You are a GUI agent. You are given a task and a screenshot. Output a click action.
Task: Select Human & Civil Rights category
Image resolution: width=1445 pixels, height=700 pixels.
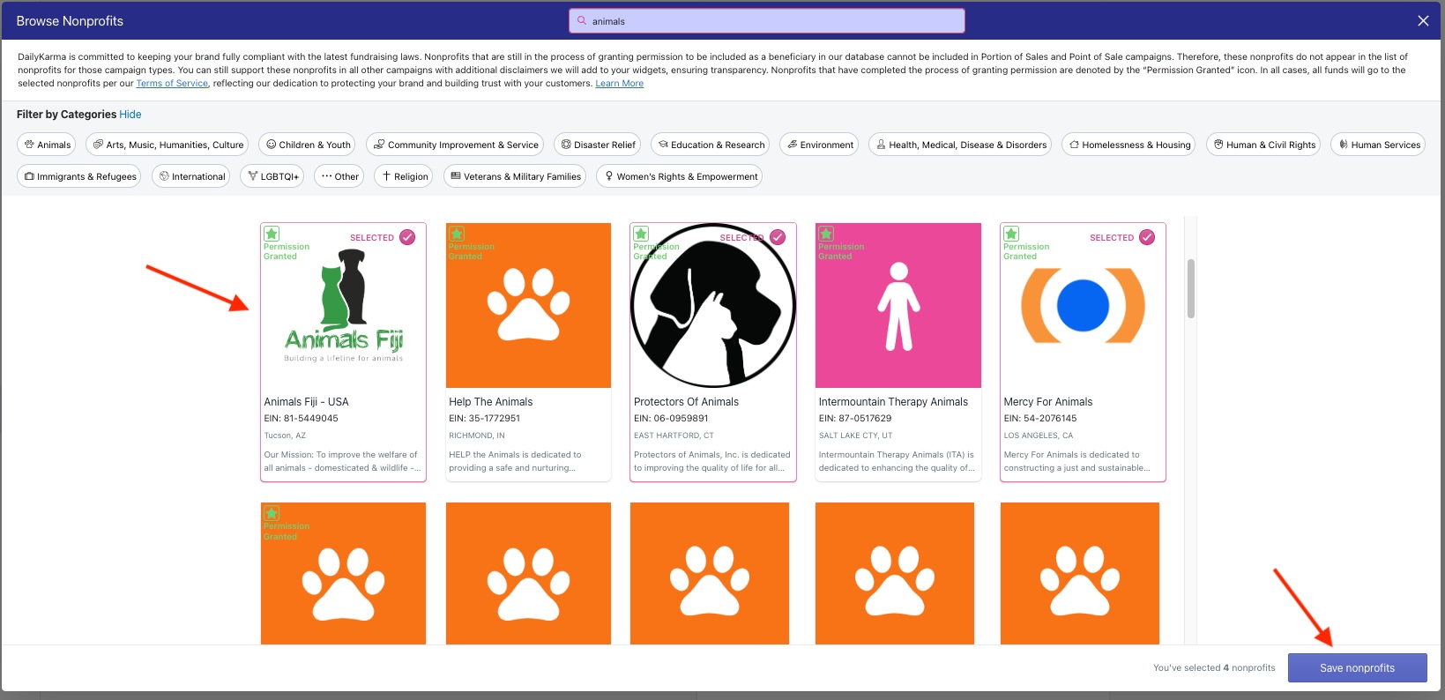click(x=1263, y=145)
